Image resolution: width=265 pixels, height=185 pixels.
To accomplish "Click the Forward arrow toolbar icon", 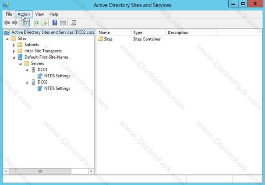I will (15, 23).
